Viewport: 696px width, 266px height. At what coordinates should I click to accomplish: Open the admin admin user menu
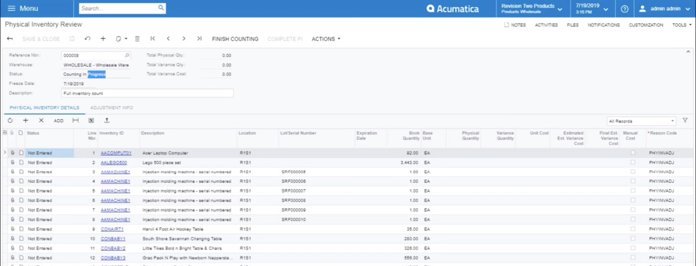click(665, 9)
